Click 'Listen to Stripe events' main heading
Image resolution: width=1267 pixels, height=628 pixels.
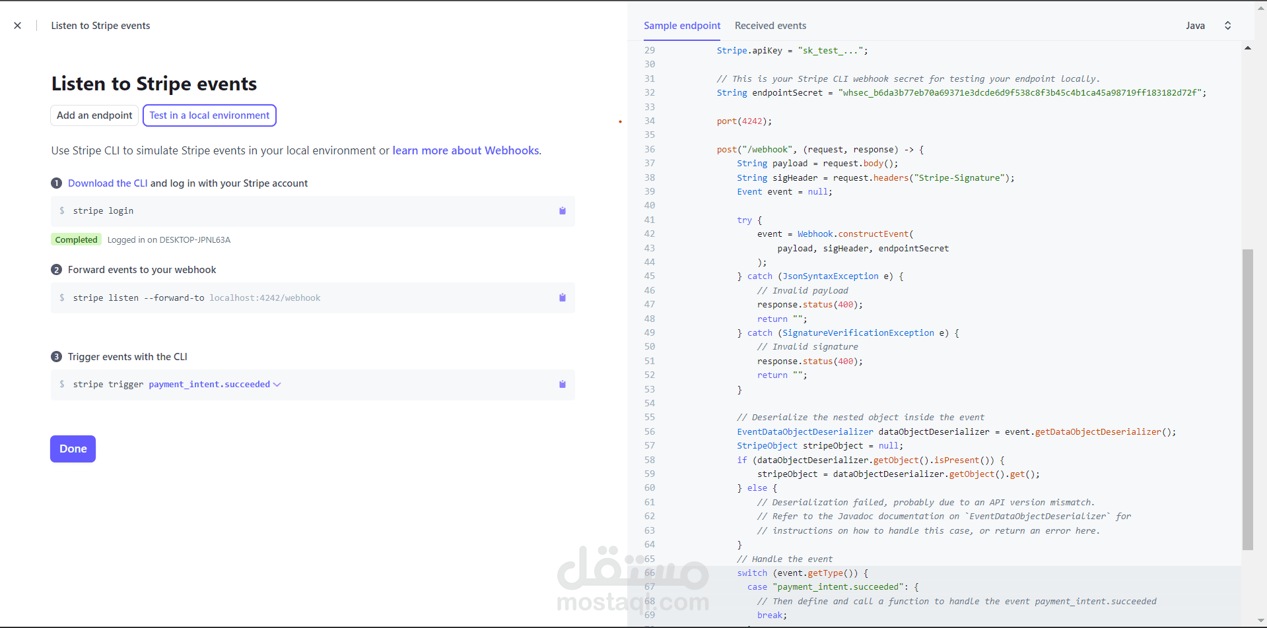click(x=154, y=84)
